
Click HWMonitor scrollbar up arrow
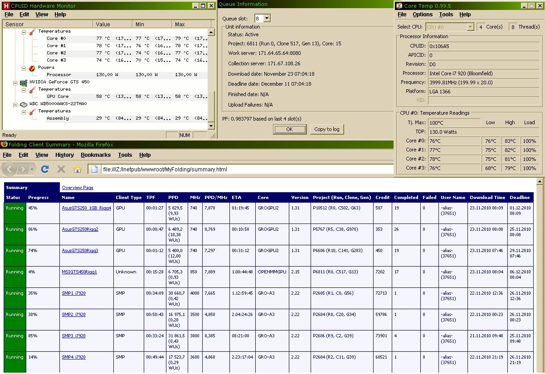click(211, 32)
